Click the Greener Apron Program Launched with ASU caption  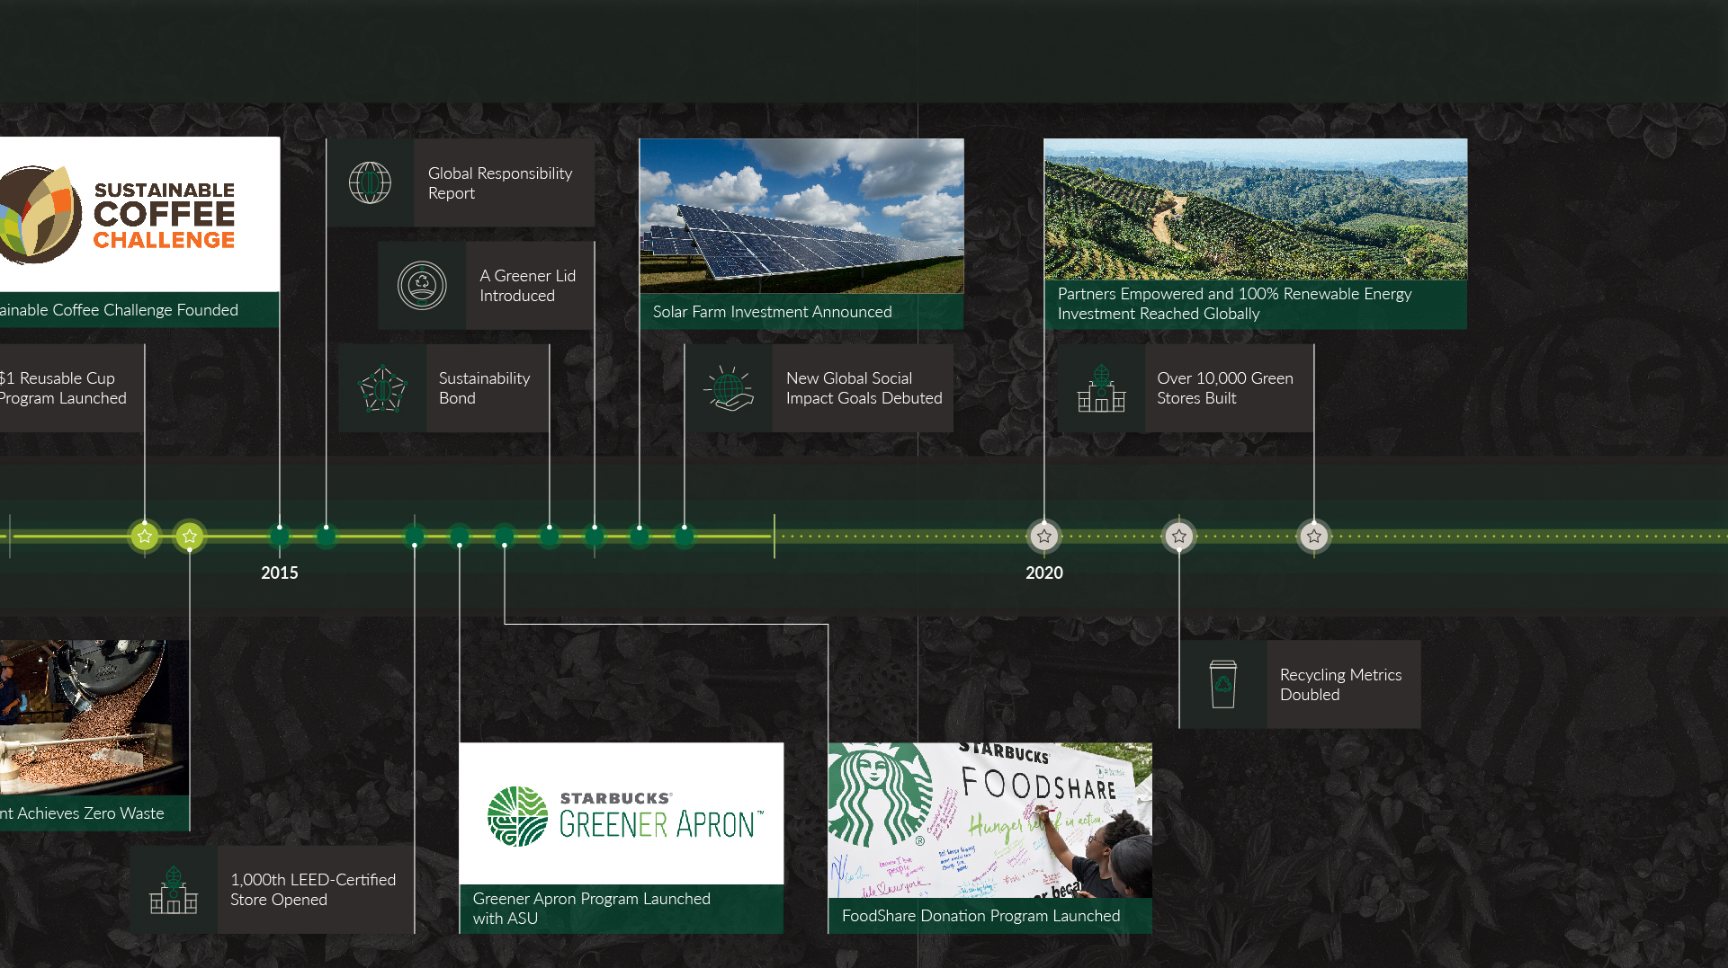point(592,909)
